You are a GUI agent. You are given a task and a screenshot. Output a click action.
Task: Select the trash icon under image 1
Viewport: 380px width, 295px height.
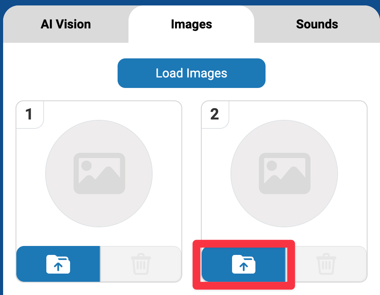click(141, 263)
